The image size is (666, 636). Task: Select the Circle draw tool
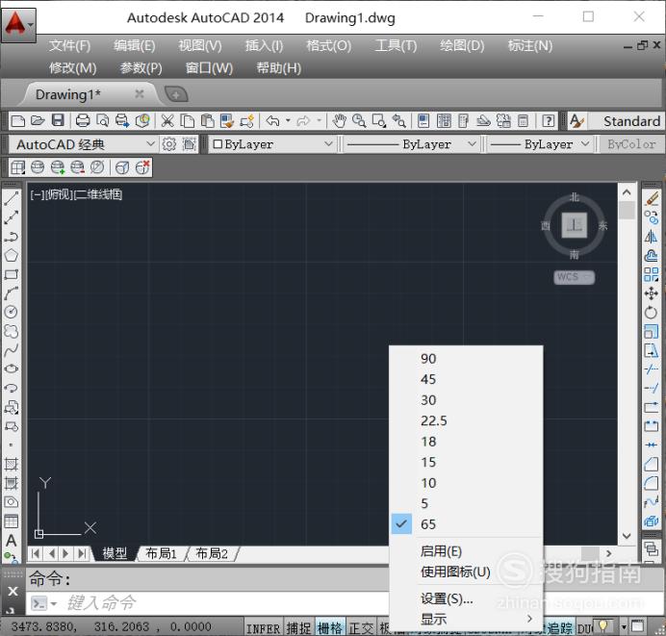(x=11, y=312)
